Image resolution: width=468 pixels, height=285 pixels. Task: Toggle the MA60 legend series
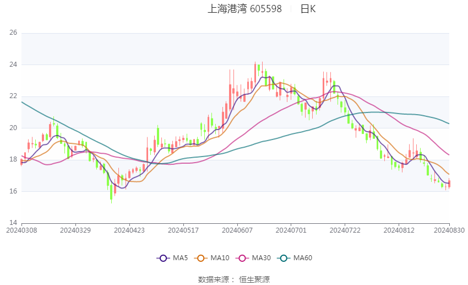pyautogui.click(x=295, y=258)
